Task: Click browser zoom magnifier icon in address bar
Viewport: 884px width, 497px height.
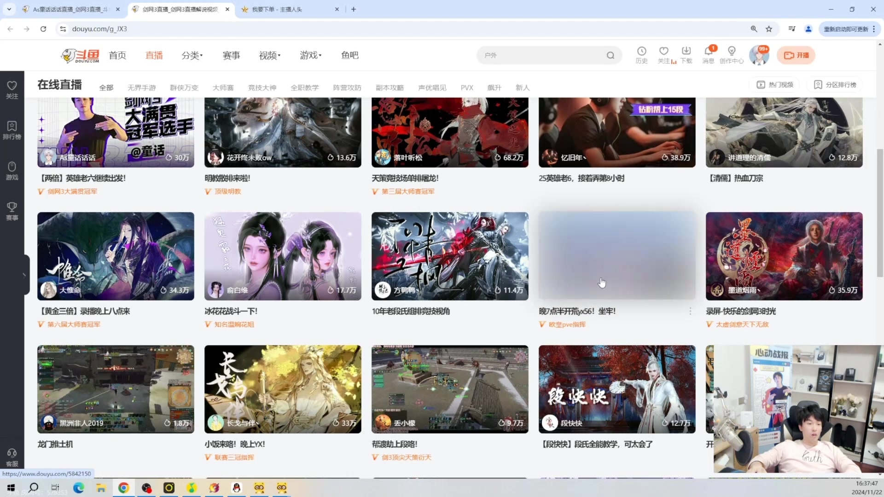Action: [x=754, y=29]
